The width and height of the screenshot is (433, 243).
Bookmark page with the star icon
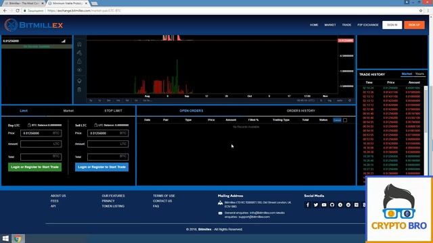tap(421, 11)
